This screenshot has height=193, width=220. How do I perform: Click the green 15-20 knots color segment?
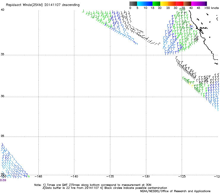coord(156,4)
